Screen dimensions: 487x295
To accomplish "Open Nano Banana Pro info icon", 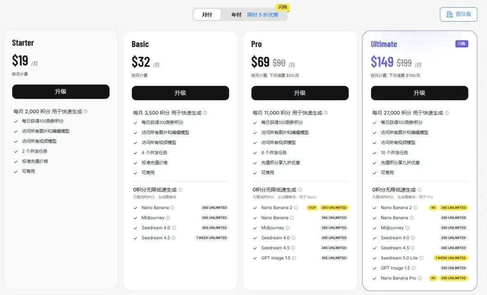I will click(420, 278).
